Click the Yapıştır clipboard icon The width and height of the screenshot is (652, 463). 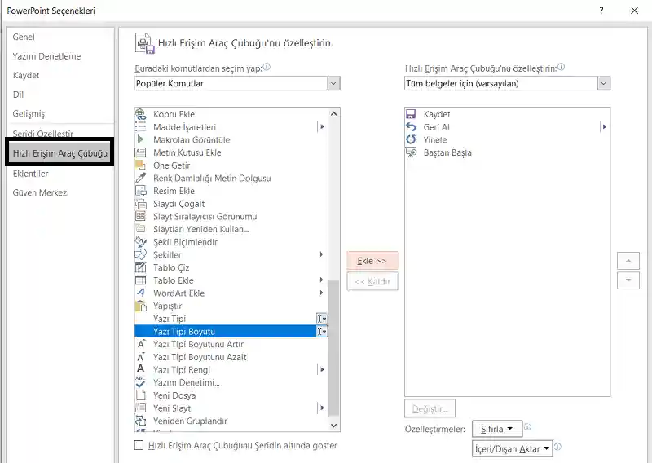click(x=141, y=306)
